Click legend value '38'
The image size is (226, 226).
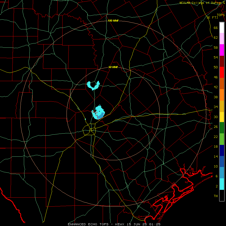[216, 97]
